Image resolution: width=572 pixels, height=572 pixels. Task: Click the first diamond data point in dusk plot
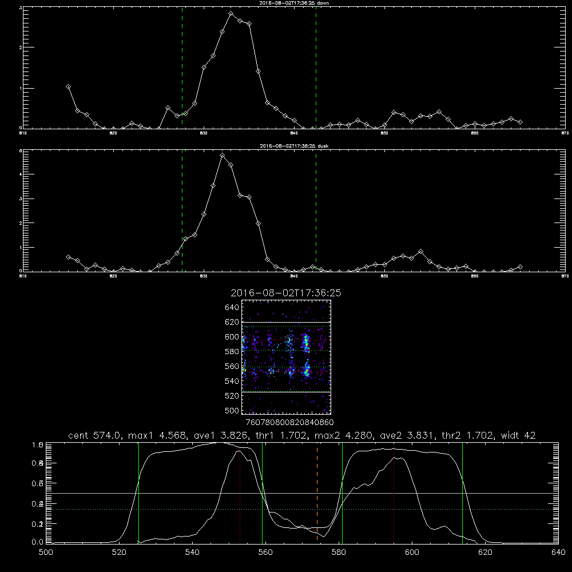click(x=68, y=257)
